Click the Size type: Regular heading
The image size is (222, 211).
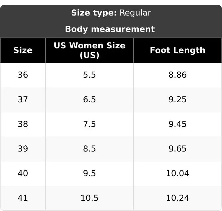[111, 13]
